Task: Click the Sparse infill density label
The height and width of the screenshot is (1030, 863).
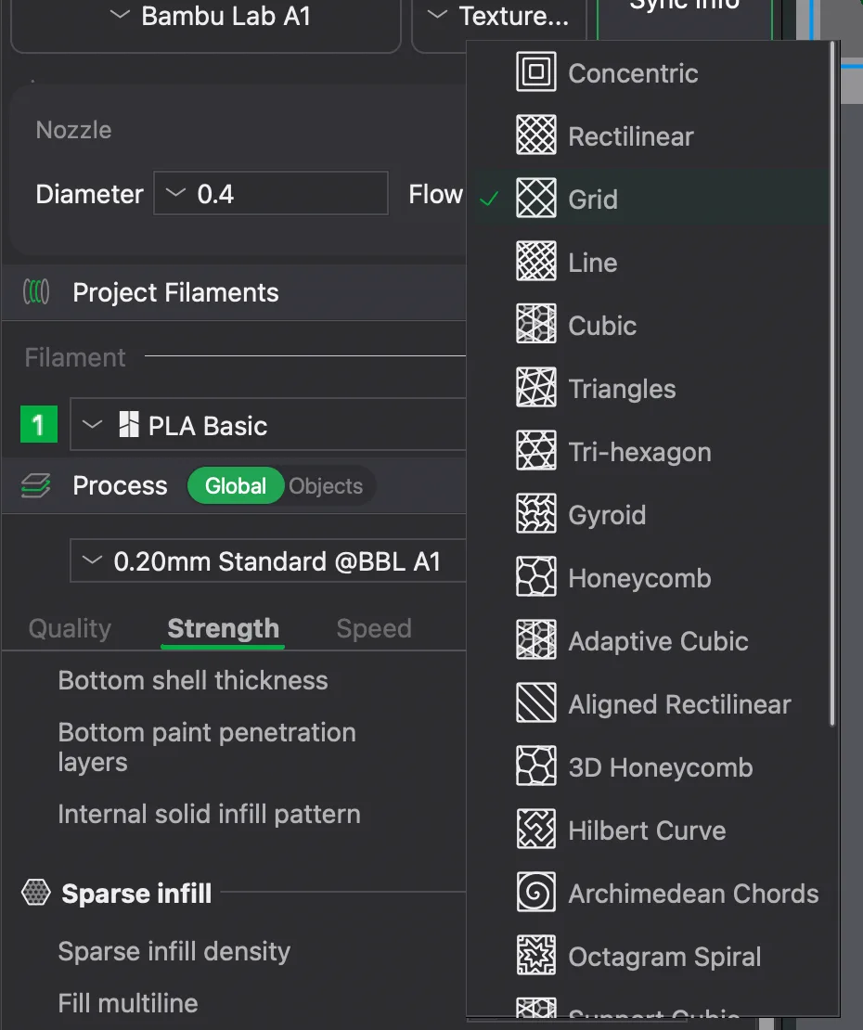Action: pyautogui.click(x=174, y=951)
